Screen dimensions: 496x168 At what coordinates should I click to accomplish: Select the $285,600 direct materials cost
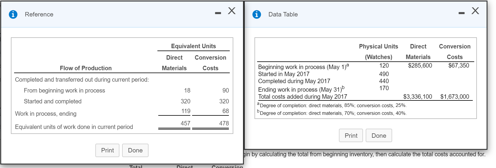point(420,65)
